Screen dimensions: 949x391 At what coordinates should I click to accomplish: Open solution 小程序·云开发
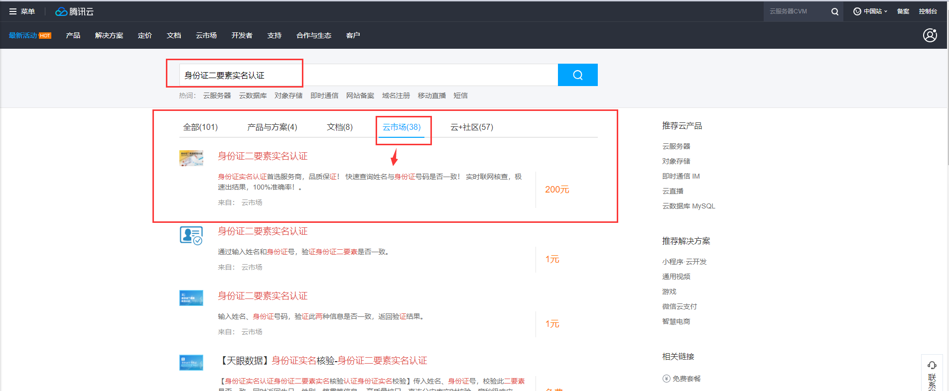point(684,262)
